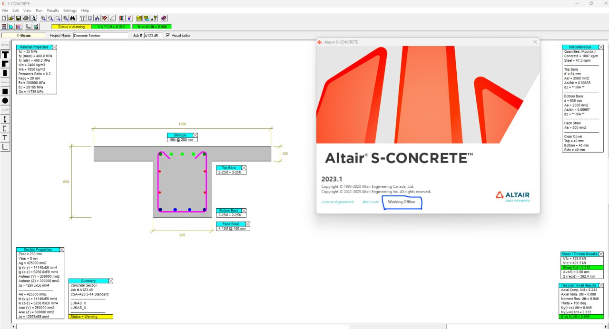Image resolution: width=609 pixels, height=329 pixels.
Task: Select the '4-15M @ 180 mm' face steel value
Action: click(233, 228)
